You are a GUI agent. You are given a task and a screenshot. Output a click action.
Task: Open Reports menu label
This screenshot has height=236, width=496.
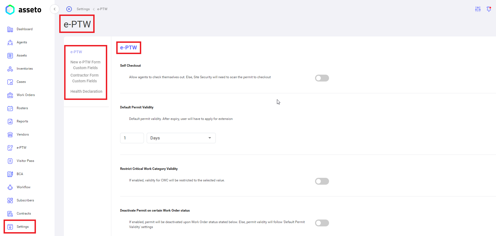click(22, 121)
